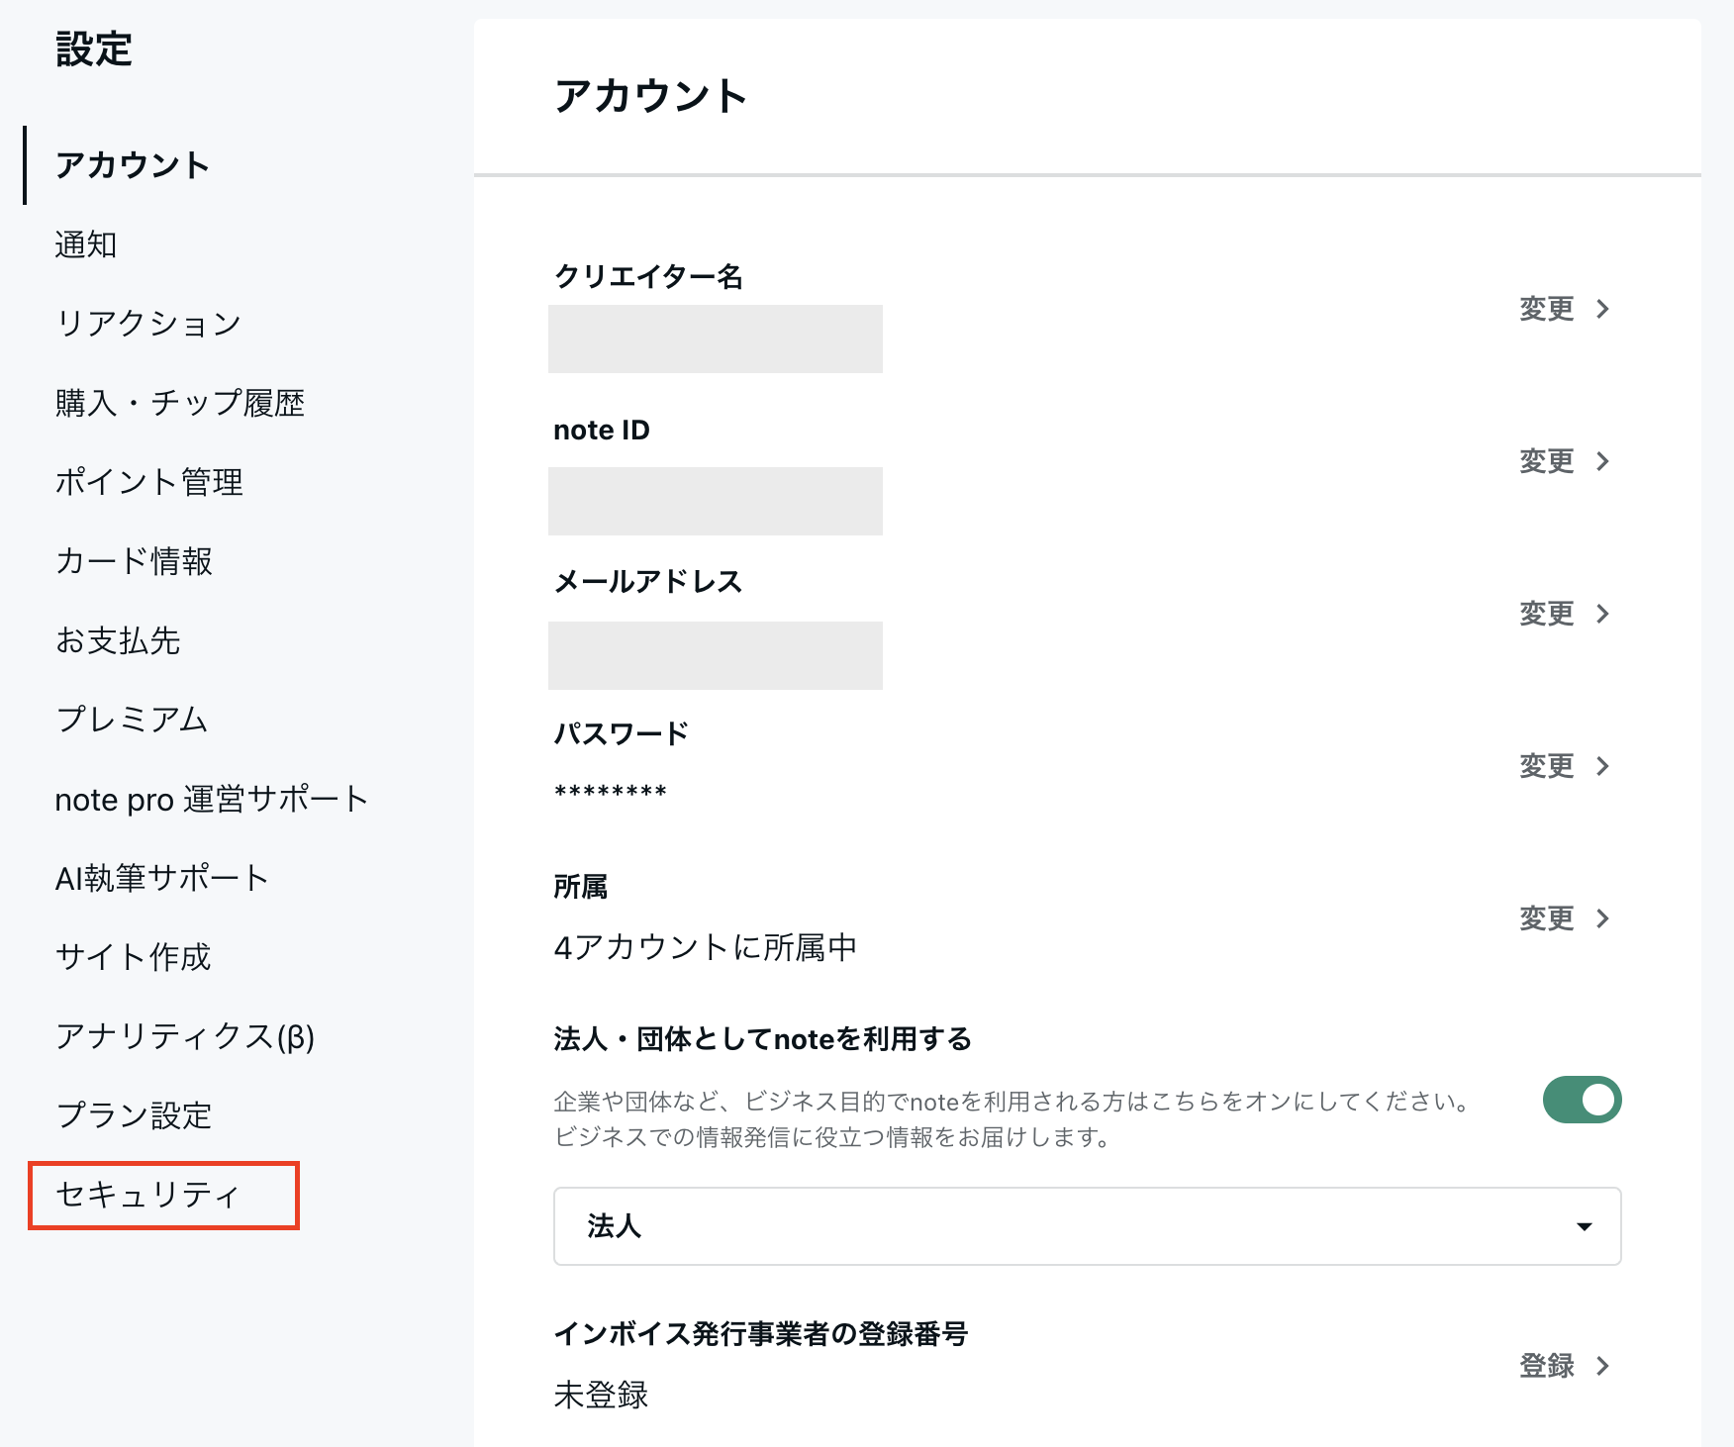Open note pro 運営サポート item
1734x1447 pixels.
click(212, 799)
